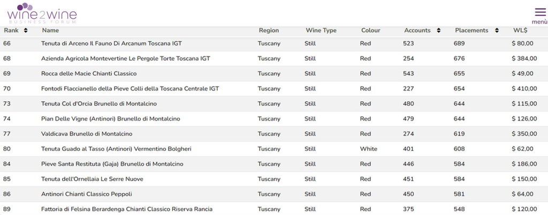
Task: Click the Name column header
Action: 50,30
